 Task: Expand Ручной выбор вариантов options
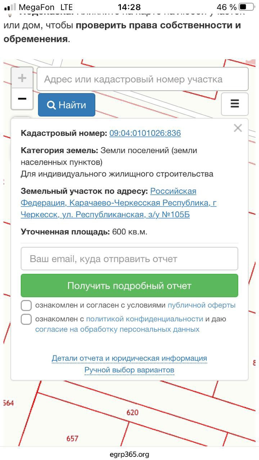(129, 370)
